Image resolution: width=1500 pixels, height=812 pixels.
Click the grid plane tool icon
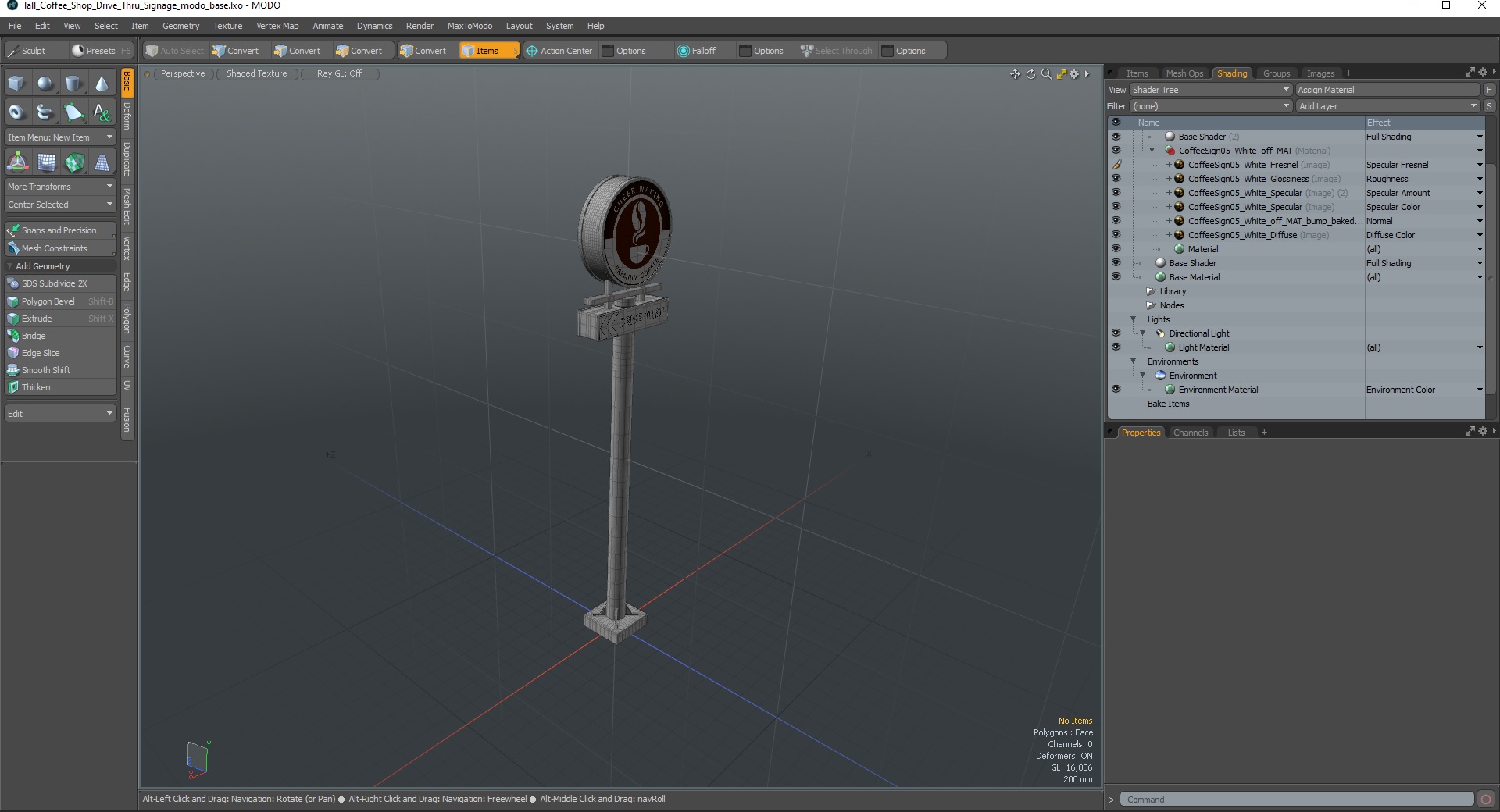[46, 162]
